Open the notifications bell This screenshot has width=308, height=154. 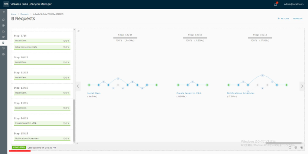pyautogui.click(x=276, y=4)
